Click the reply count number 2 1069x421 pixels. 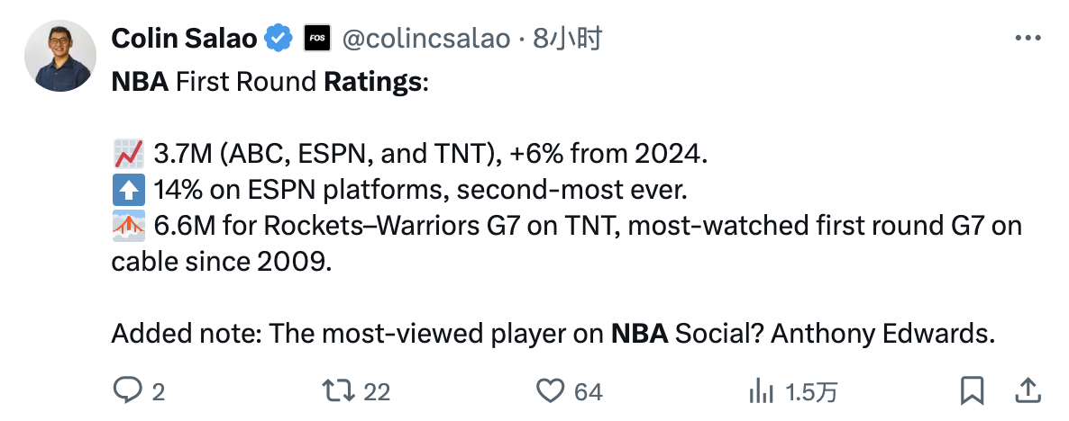[159, 391]
